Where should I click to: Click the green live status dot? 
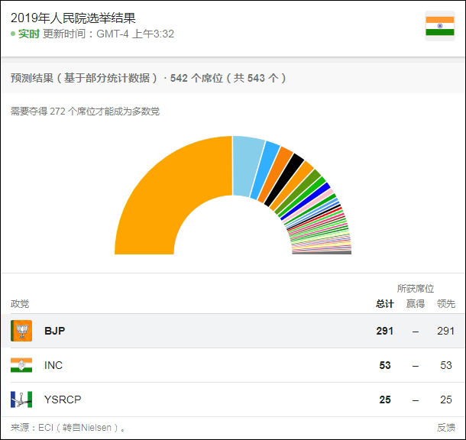[13, 34]
